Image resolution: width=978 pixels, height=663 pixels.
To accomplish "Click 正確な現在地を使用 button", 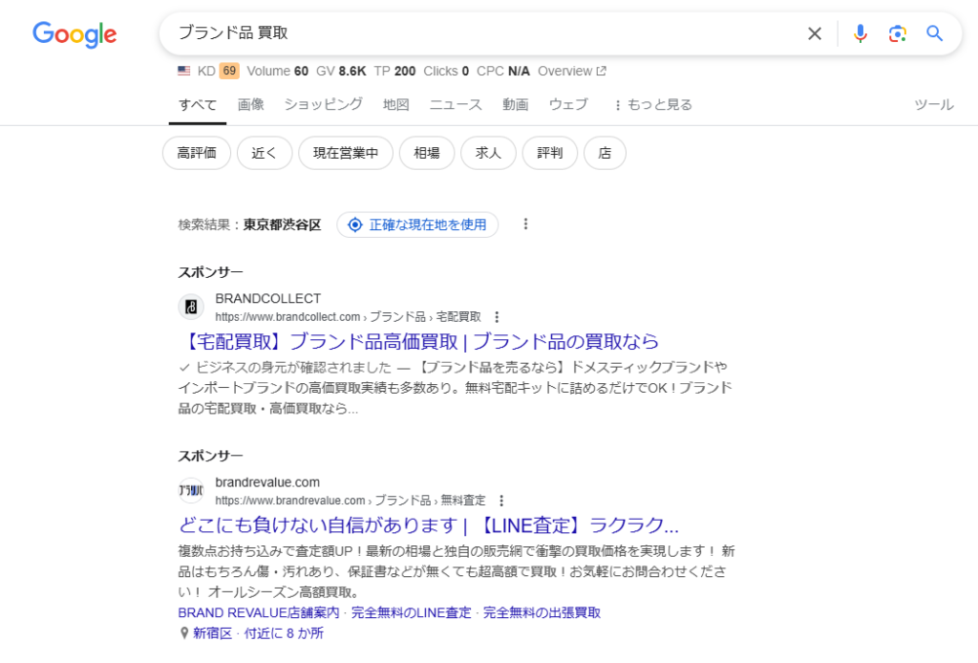I will tap(417, 225).
